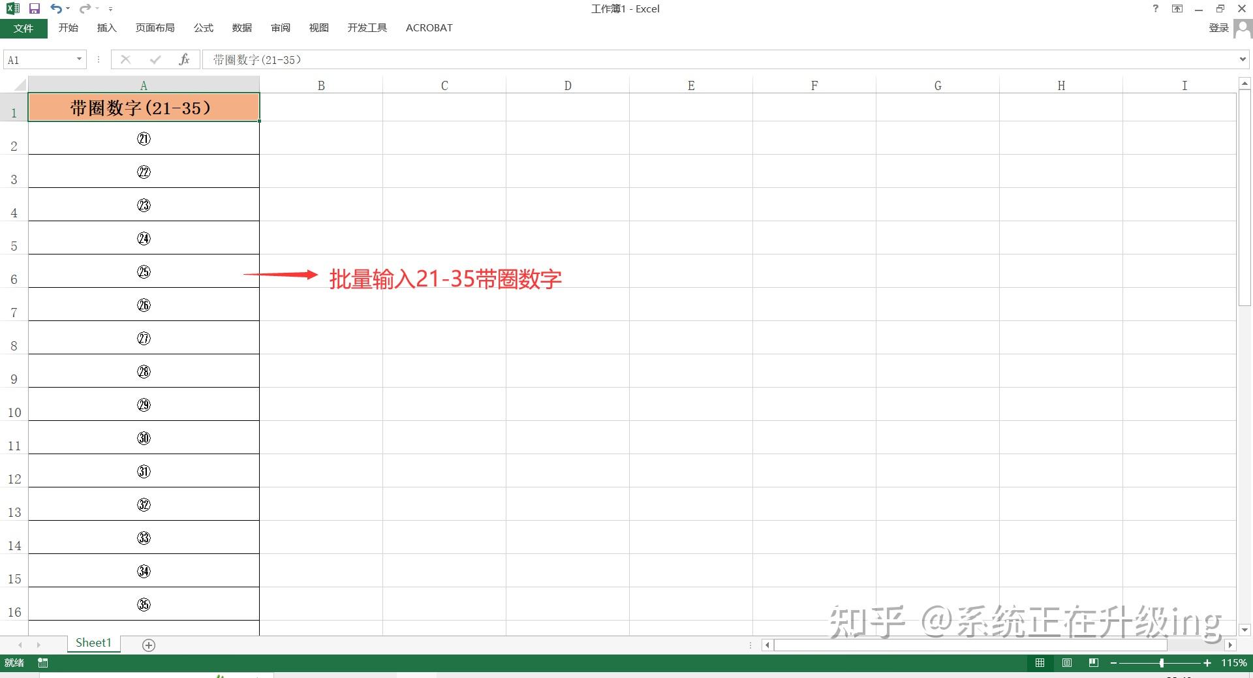Image resolution: width=1253 pixels, height=678 pixels.
Task: Click the previous sheet navigation arrow
Action: tap(20, 645)
